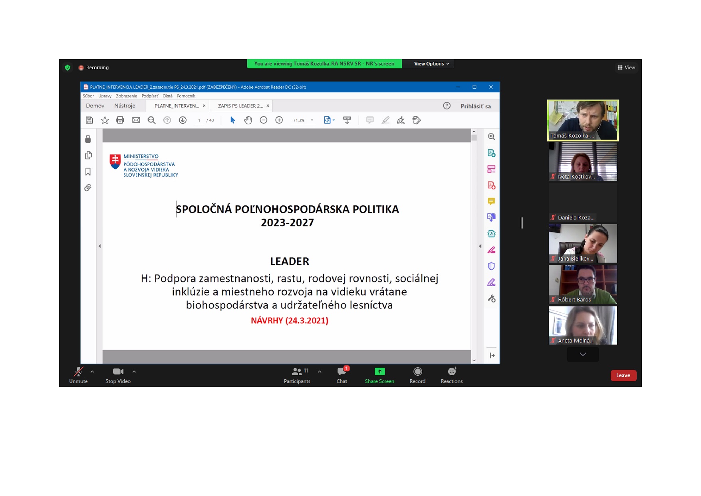Screen dimensions: 701x496
Task: Click the encryption shield icon in Zoom
Action: click(68, 68)
